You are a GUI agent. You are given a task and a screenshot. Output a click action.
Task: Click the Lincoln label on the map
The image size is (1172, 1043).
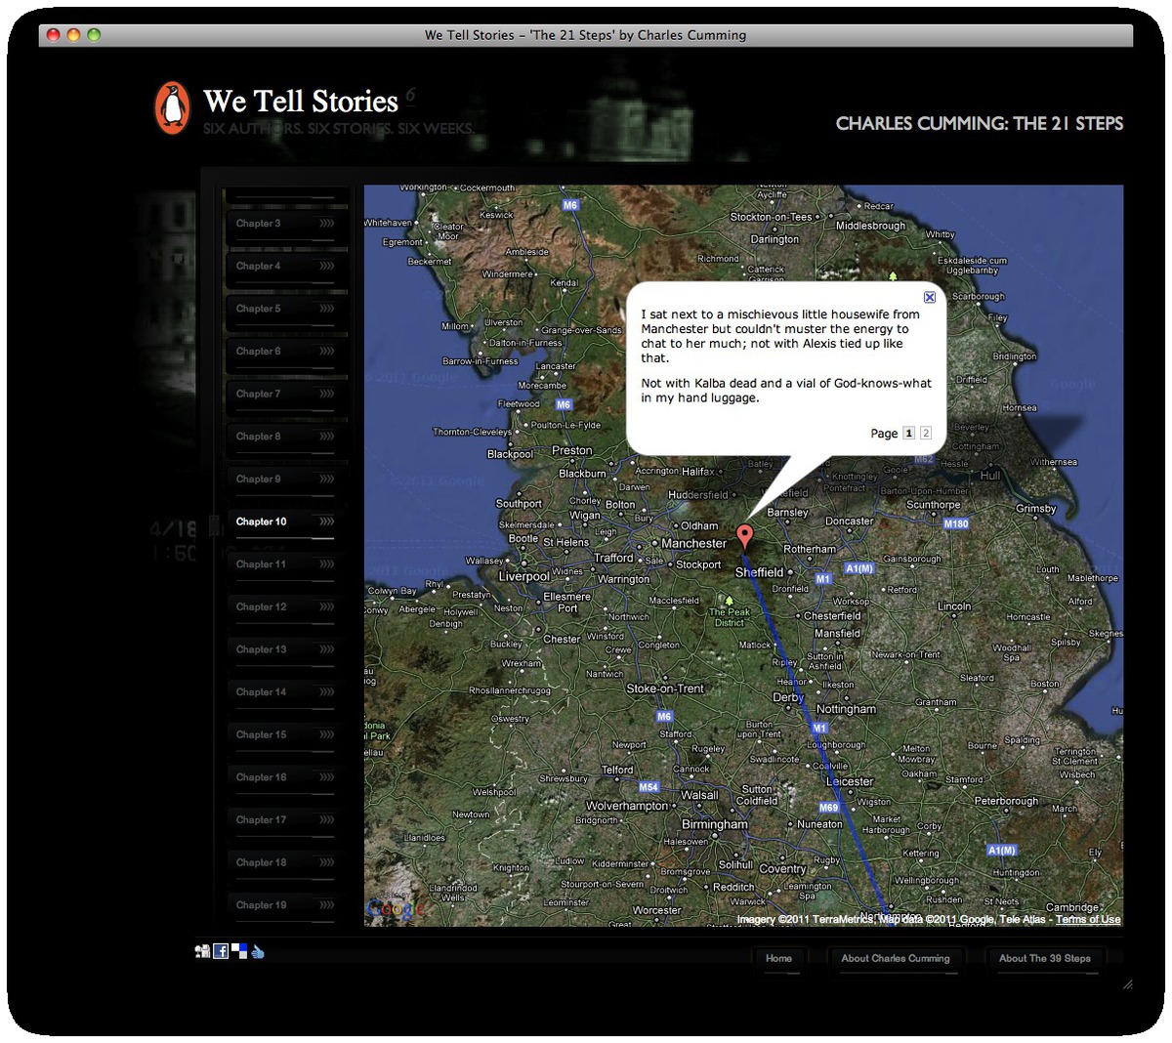pos(954,606)
